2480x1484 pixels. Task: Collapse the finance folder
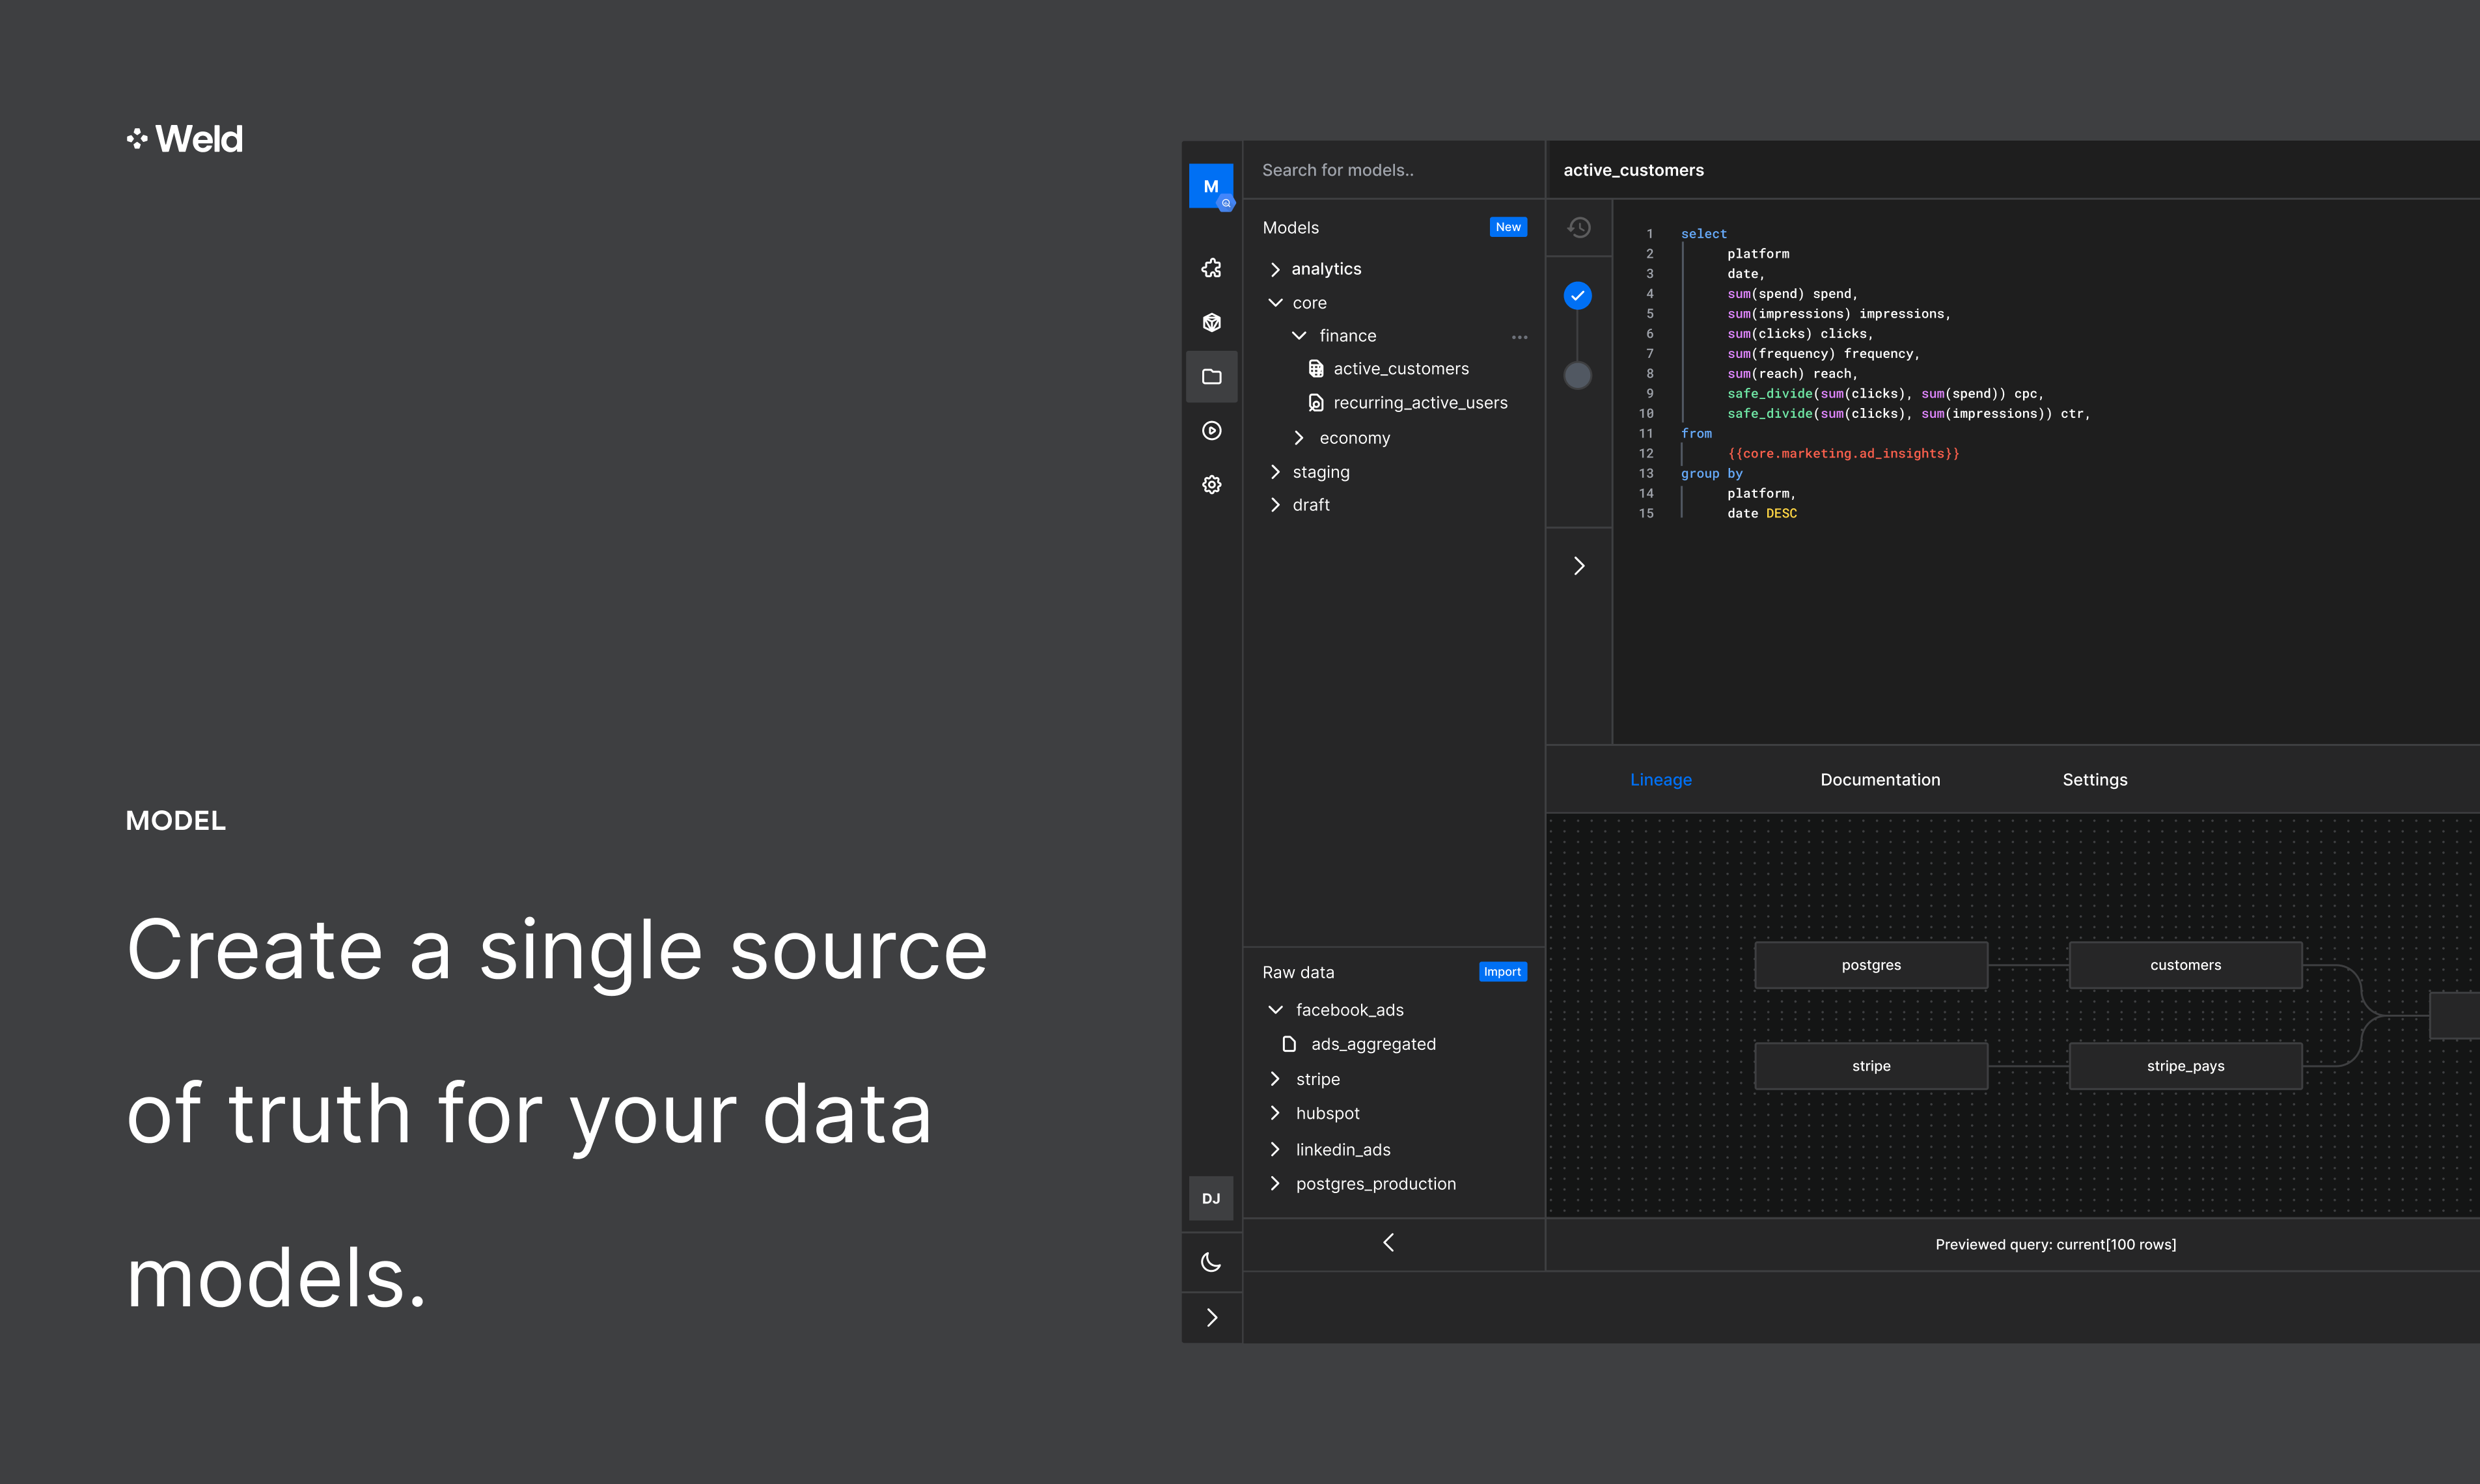tap(1299, 336)
